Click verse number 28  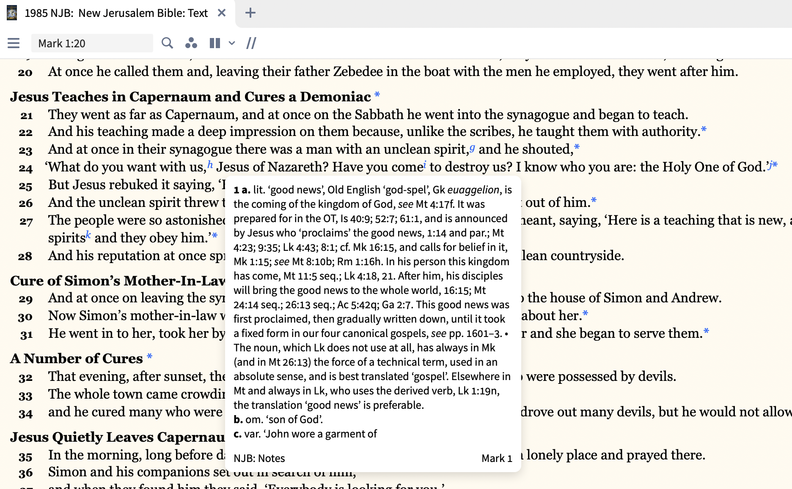[25, 256]
